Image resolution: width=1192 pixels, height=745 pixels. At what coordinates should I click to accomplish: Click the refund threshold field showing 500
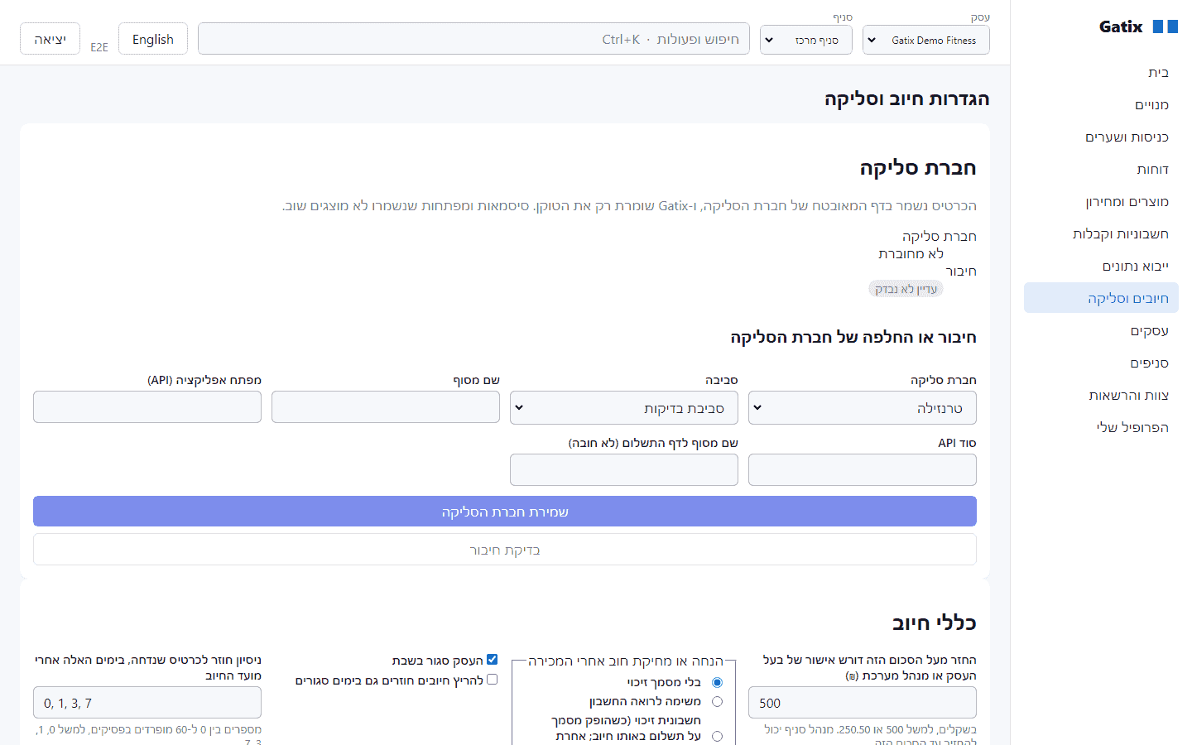pyautogui.click(x=862, y=703)
